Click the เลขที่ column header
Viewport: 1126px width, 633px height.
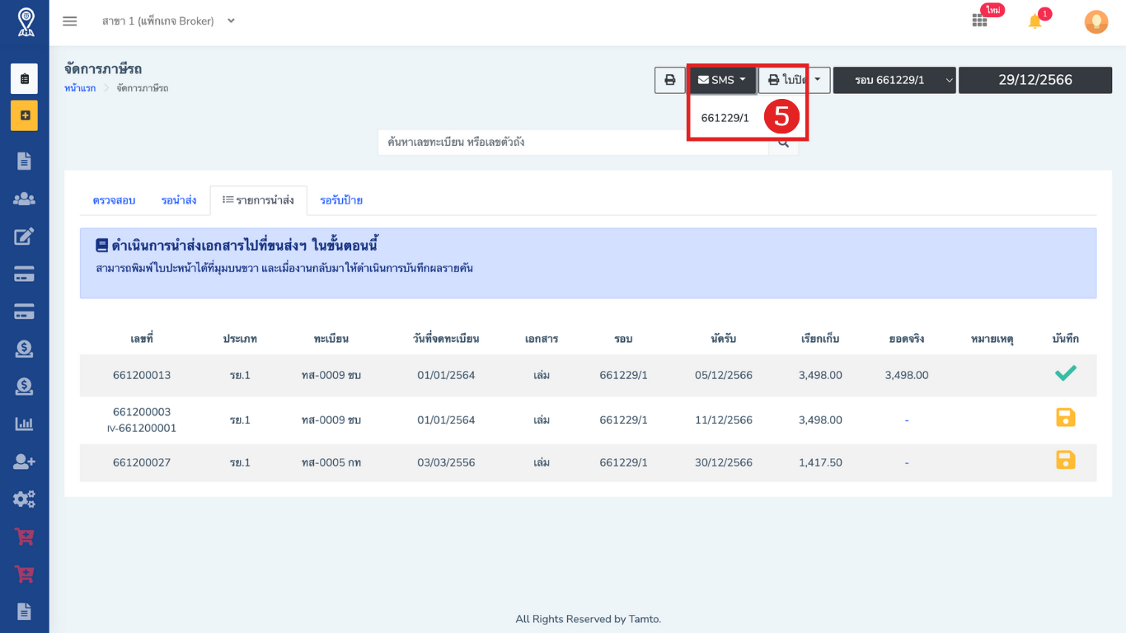[142, 339]
